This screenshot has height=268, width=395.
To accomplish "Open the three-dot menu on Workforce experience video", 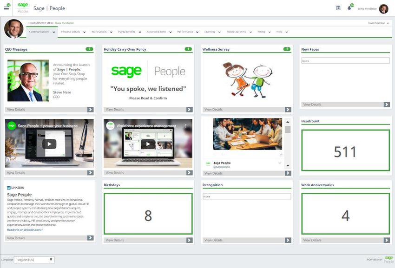I will point(186,126).
